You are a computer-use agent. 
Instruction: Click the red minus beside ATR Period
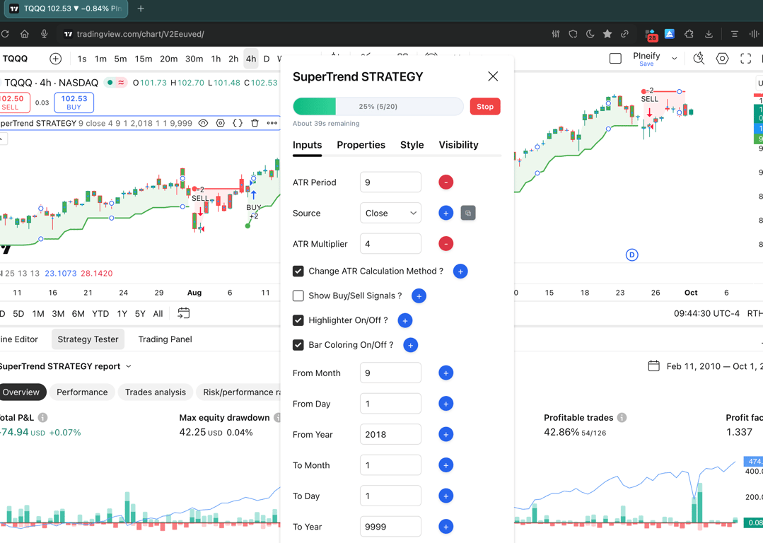[x=445, y=182]
